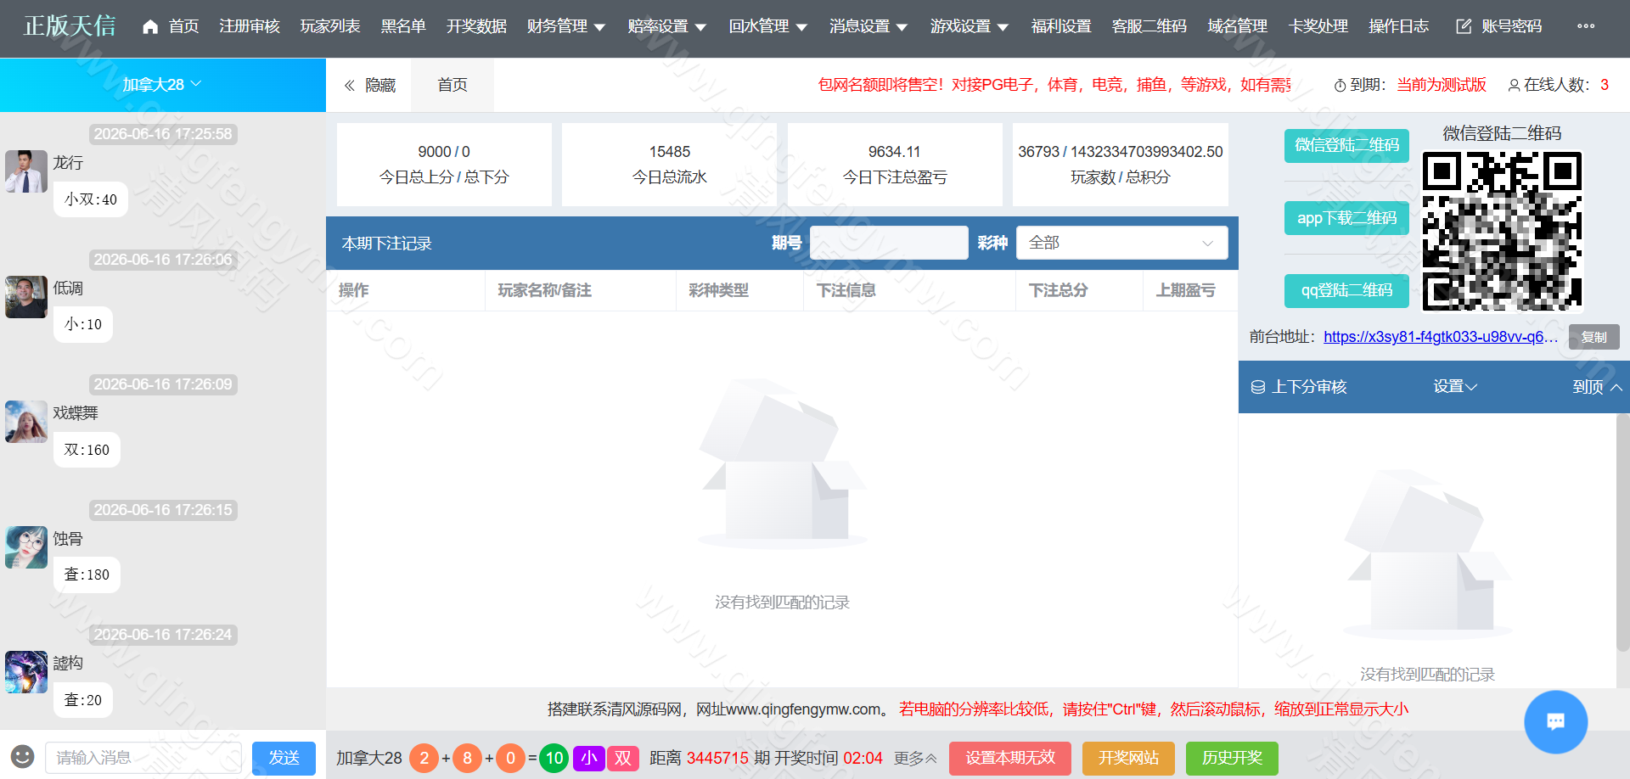Image resolution: width=1630 pixels, height=779 pixels.
Task: Open the 客服二维码 menu
Action: click(x=1149, y=26)
